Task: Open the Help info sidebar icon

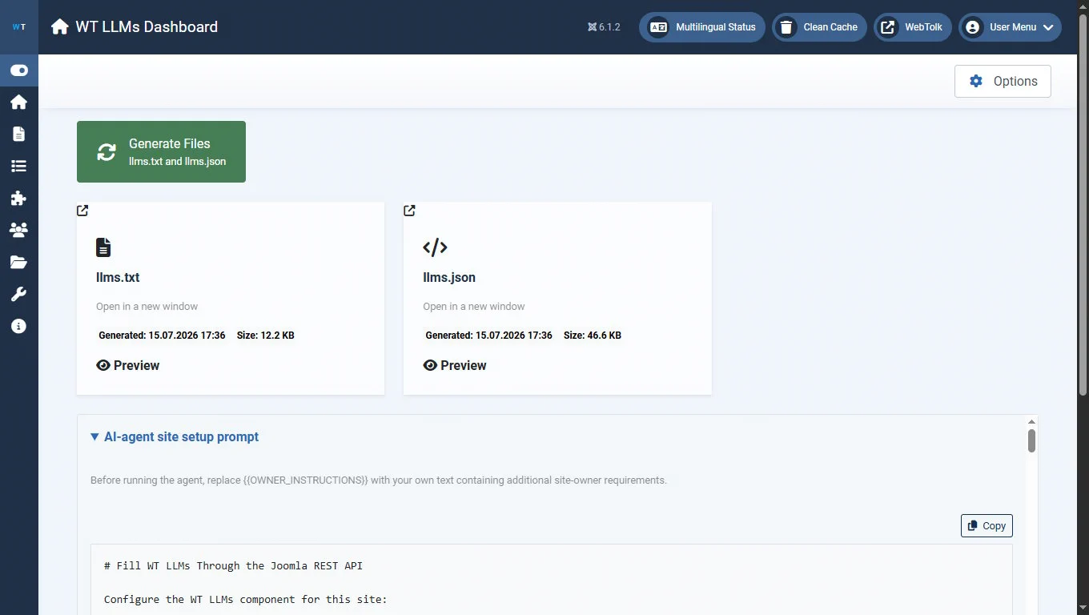Action: [x=18, y=326]
